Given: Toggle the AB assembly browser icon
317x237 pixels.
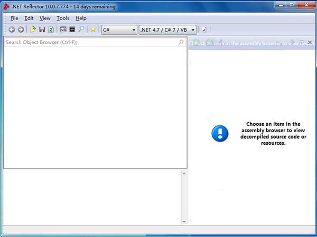Looking at the screenshot, I should (x=63, y=29).
